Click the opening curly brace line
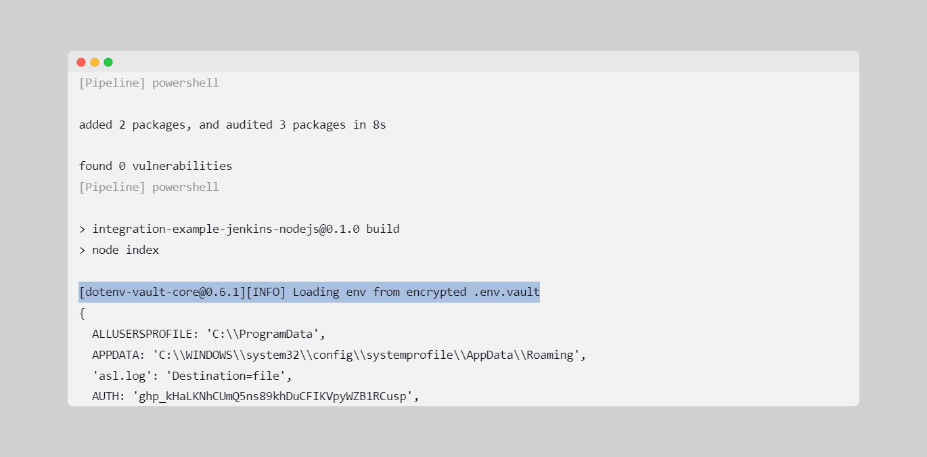Viewport: 927px width, 457px height. (82, 313)
